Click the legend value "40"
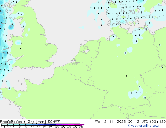This screenshot has width=166, height=128. click(69, 127)
